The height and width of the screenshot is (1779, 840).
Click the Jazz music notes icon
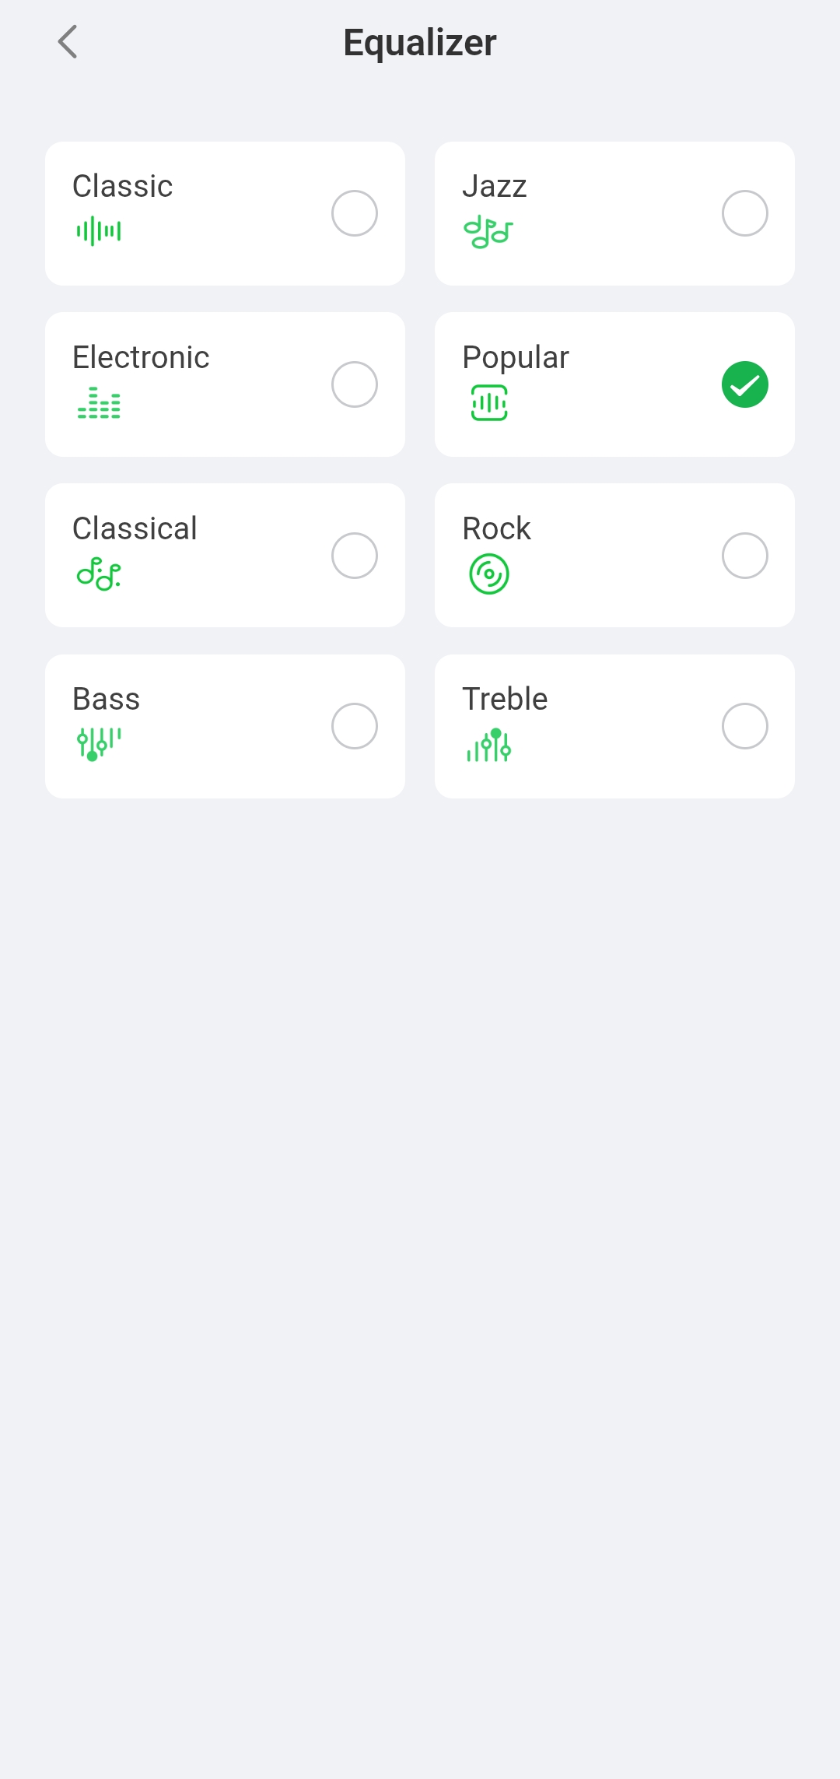(x=488, y=233)
